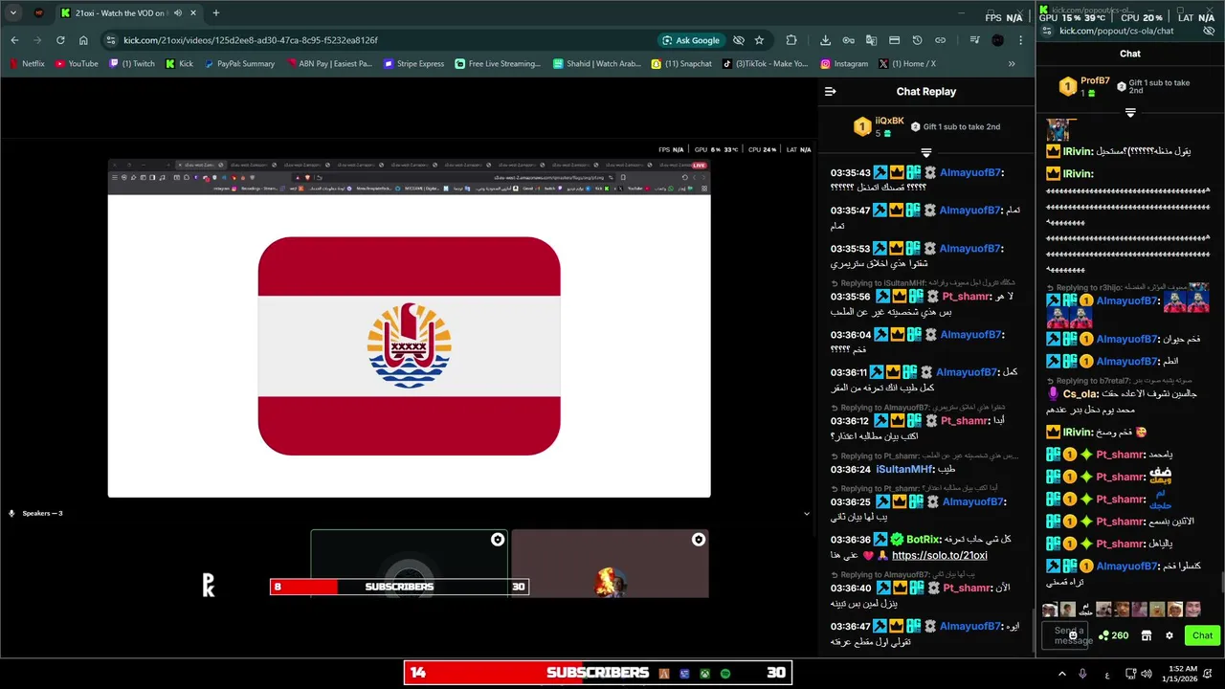Image resolution: width=1225 pixels, height=689 pixels.
Task: Open the emoji picker in chat input
Action: (1073, 635)
